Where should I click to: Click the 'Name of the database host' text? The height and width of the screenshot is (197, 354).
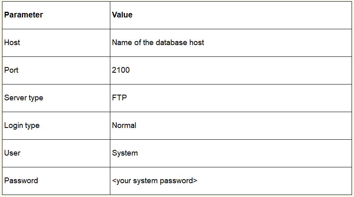click(x=158, y=43)
